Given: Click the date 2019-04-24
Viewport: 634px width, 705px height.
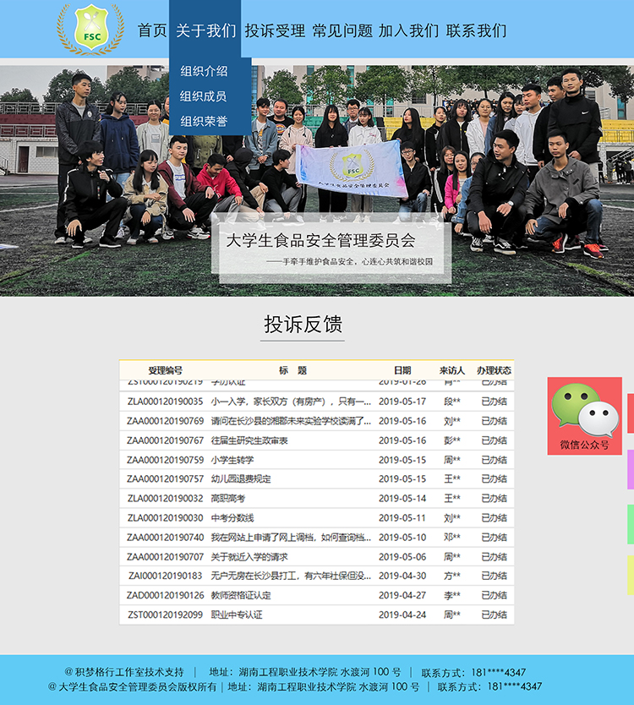Looking at the screenshot, I should [x=402, y=615].
